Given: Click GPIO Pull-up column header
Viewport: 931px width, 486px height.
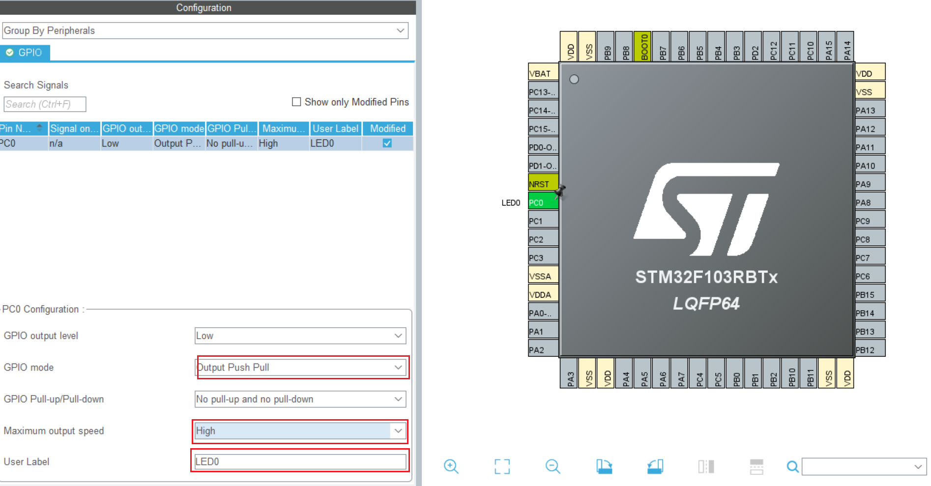Looking at the screenshot, I should [x=232, y=128].
